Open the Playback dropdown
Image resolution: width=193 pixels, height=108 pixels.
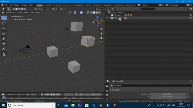pos(11,94)
